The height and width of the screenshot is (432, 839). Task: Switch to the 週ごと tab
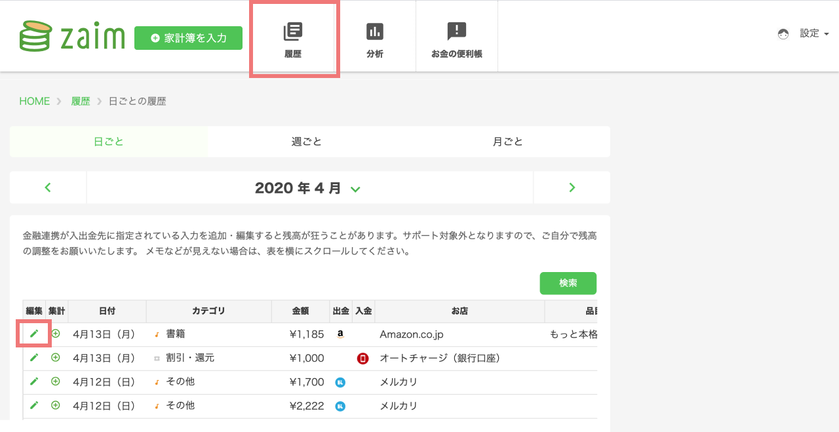(x=307, y=142)
